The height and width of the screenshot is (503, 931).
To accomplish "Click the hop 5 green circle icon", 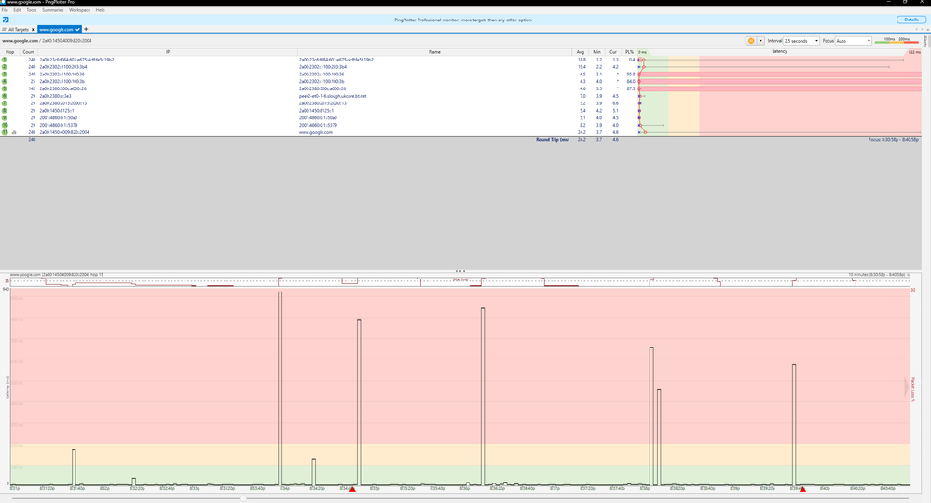I will (x=6, y=88).
